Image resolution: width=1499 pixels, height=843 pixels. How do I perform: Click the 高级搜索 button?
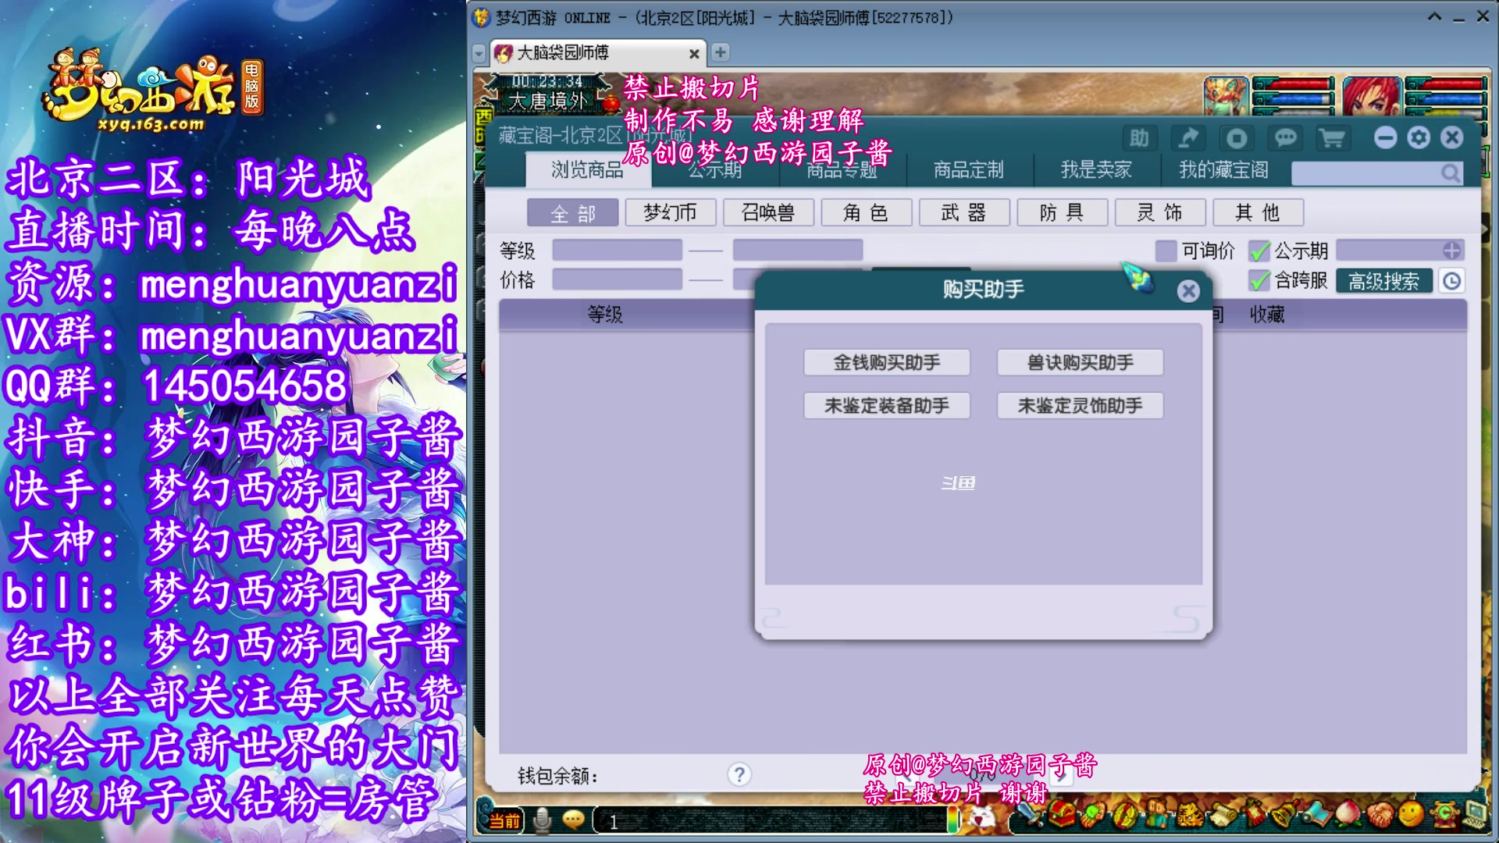pos(1383,281)
